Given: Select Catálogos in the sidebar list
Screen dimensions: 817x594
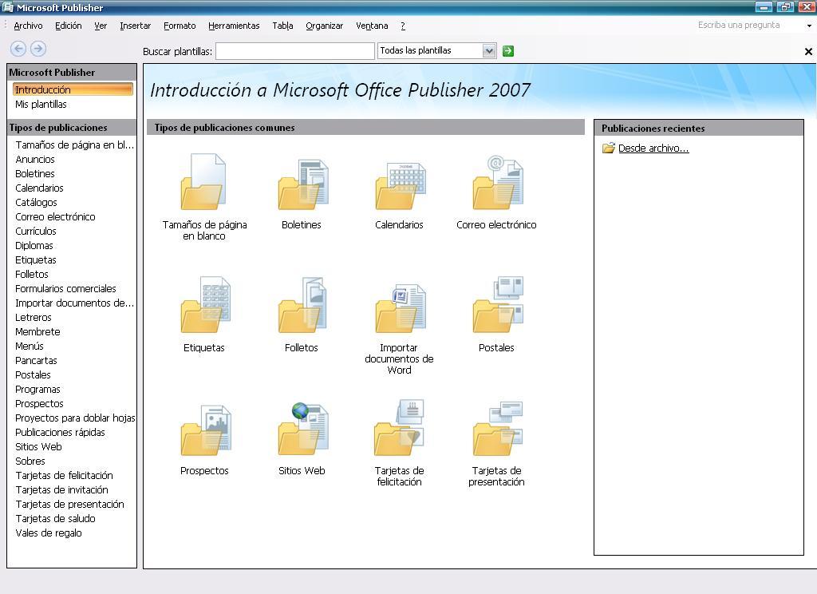Looking at the screenshot, I should click(36, 202).
